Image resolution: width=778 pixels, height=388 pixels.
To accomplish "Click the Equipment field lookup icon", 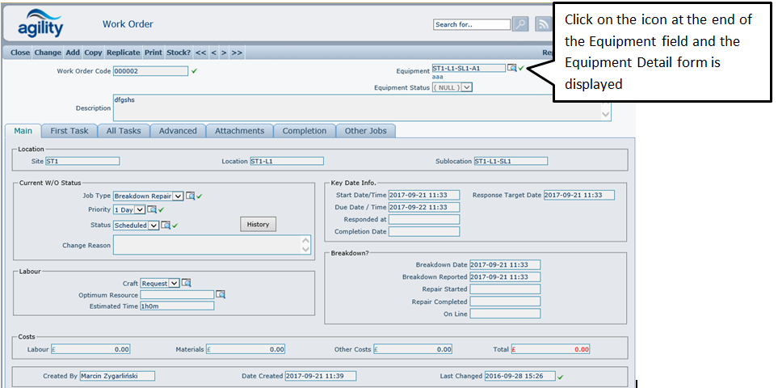I will [511, 69].
